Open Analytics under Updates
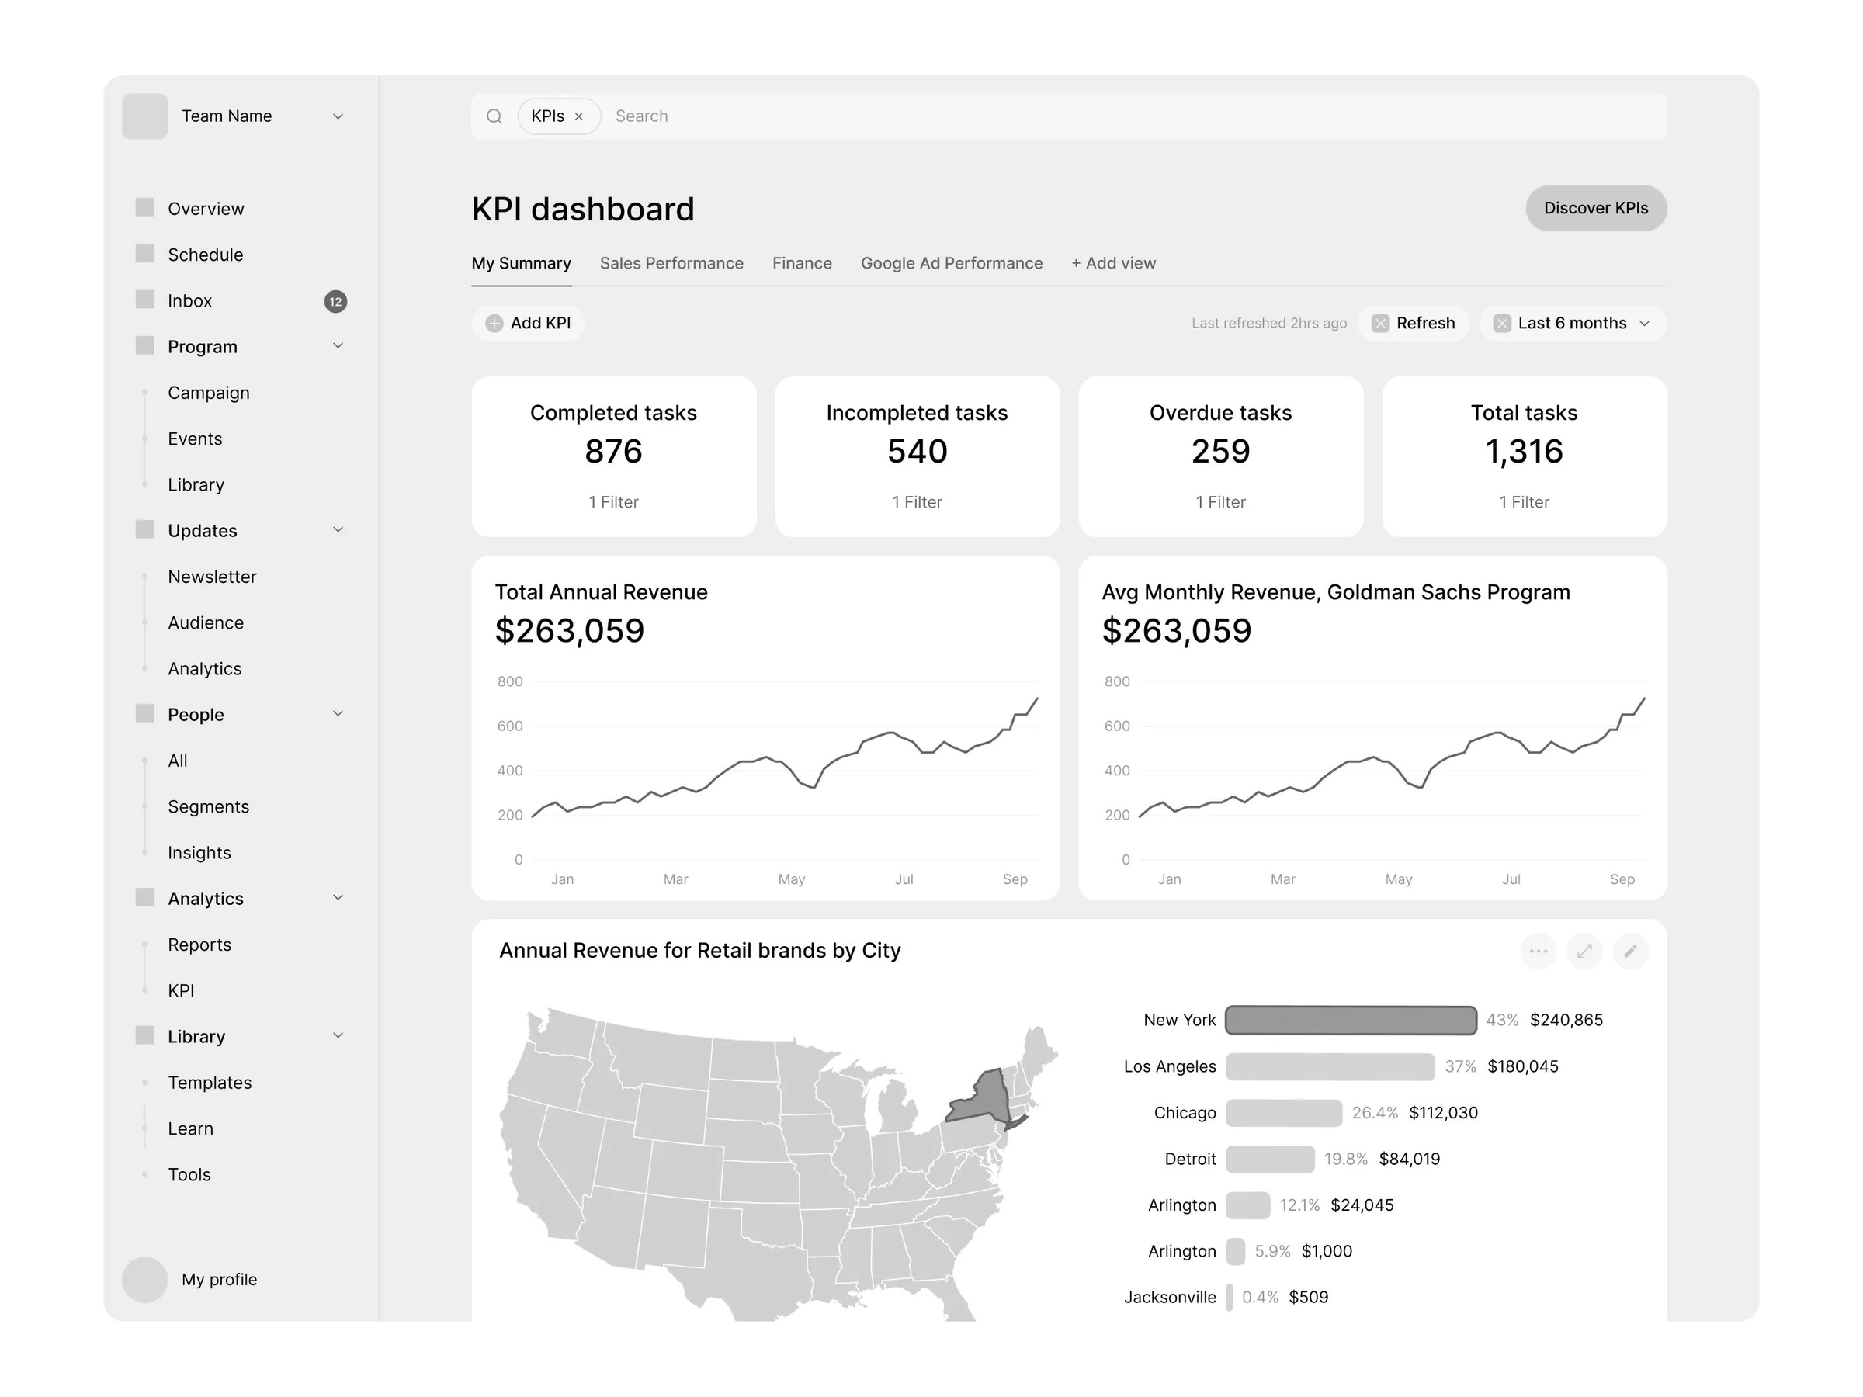 coord(205,668)
